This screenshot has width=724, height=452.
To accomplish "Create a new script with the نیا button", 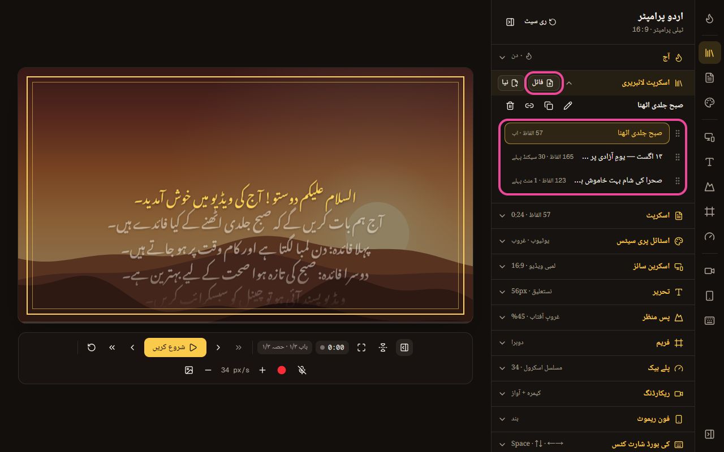I will pyautogui.click(x=511, y=83).
